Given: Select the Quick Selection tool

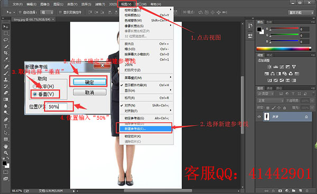Looking at the screenshot, I should pos(6,46).
